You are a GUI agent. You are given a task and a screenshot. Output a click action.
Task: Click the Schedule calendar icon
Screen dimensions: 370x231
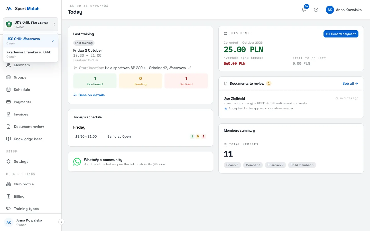[x=8, y=90]
